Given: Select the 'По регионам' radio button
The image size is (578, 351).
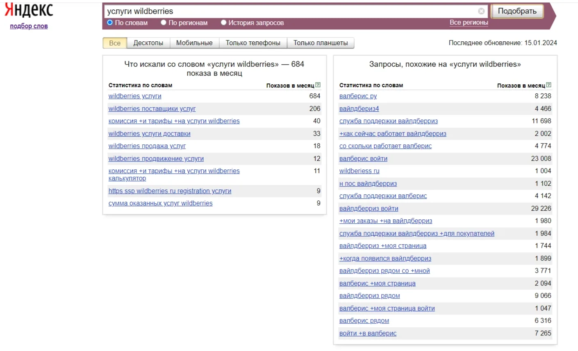Looking at the screenshot, I should [164, 22].
